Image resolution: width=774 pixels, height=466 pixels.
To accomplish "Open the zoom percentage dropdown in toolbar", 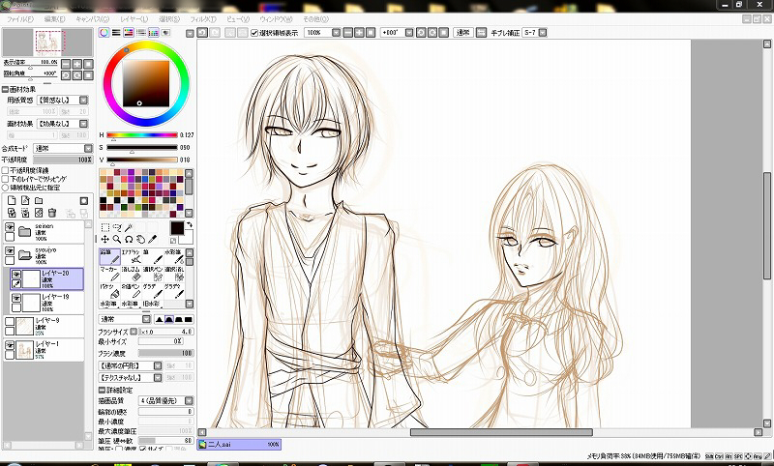I will (x=336, y=33).
